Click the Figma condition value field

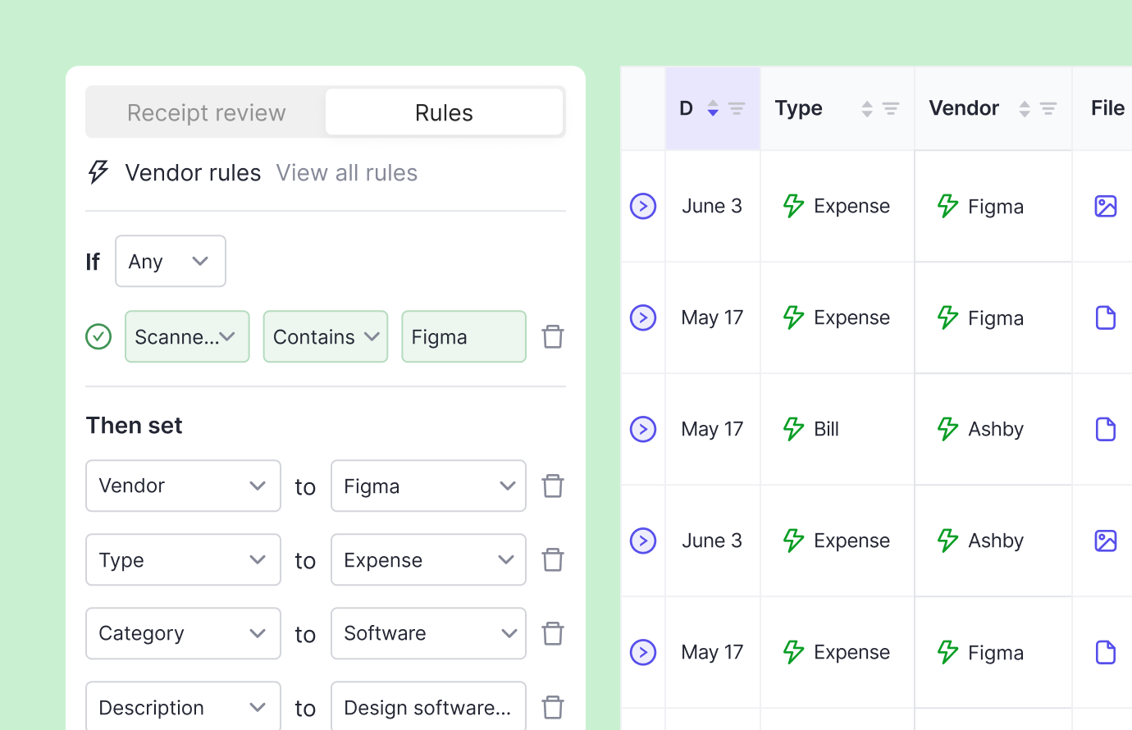[x=463, y=336]
